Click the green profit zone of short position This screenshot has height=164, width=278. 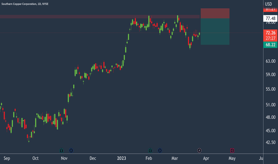click(x=215, y=32)
